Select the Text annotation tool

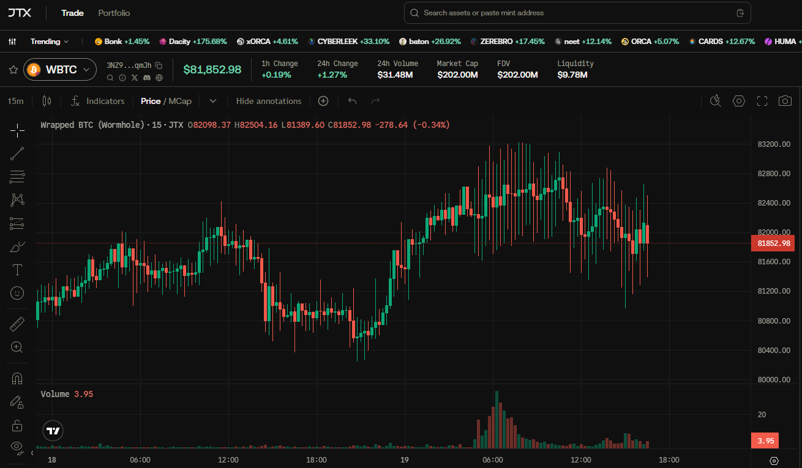tap(17, 270)
